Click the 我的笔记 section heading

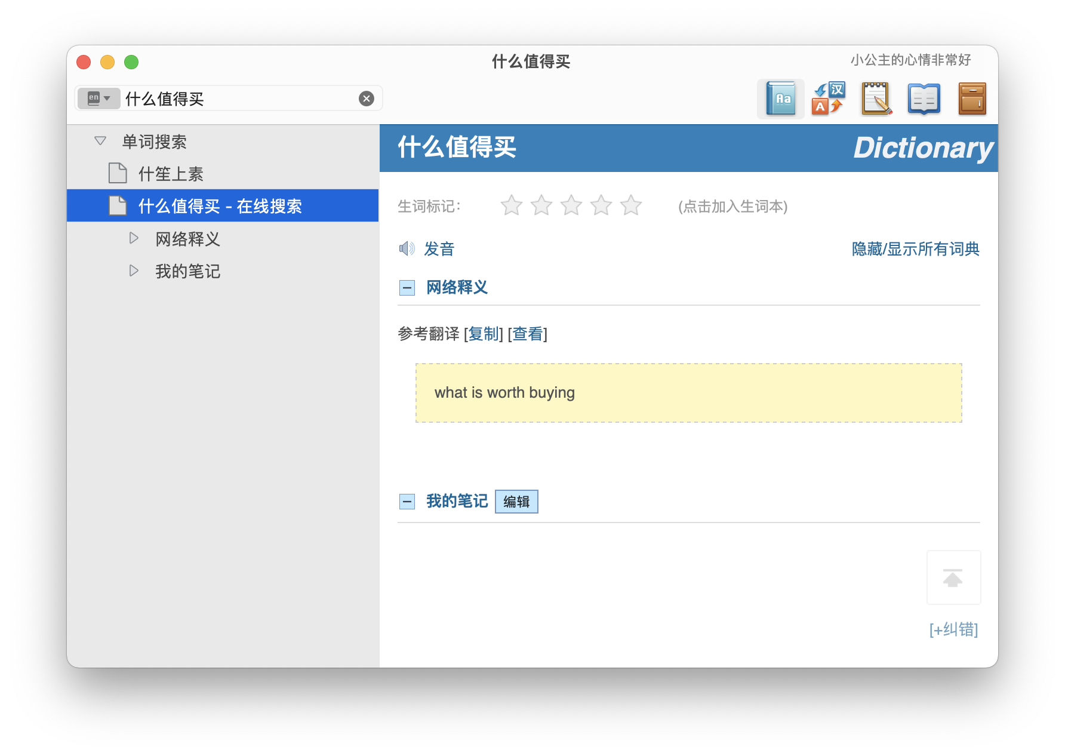point(457,501)
